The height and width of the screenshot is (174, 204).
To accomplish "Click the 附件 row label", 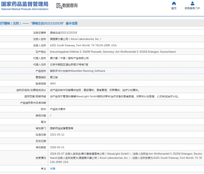I will coord(43,109).
